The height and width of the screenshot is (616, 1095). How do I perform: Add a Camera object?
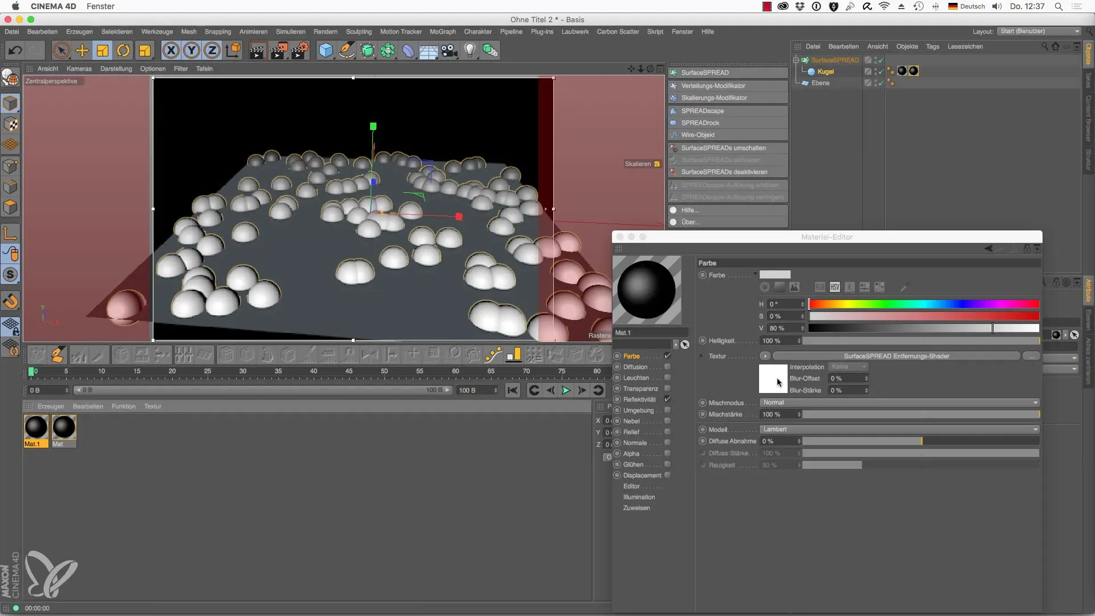449,51
